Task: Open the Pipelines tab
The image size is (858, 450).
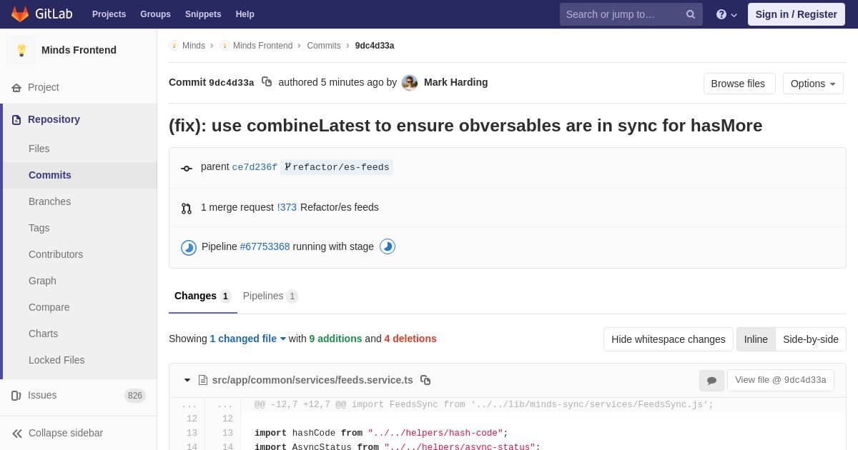Action: [270, 296]
